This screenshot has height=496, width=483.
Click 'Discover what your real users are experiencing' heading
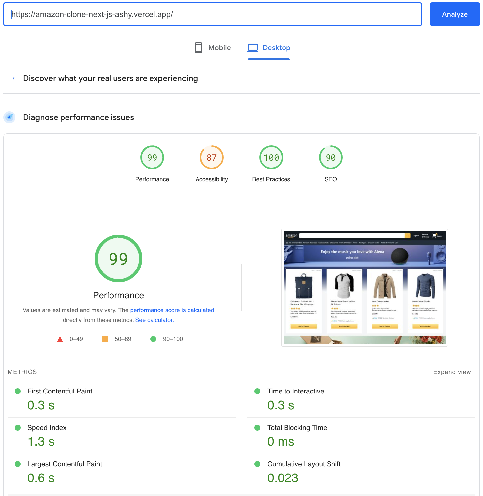pos(110,78)
